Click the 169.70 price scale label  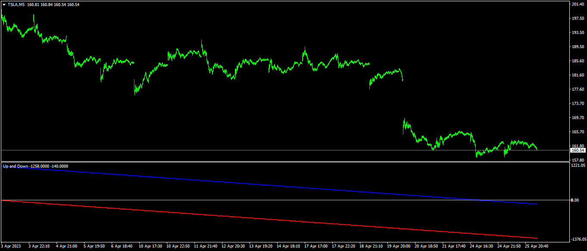[578, 118]
